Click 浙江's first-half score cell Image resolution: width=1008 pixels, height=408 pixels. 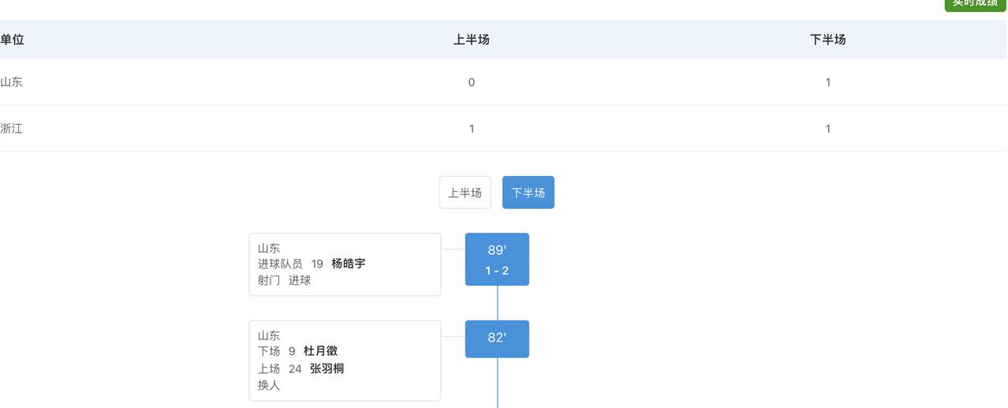click(471, 129)
